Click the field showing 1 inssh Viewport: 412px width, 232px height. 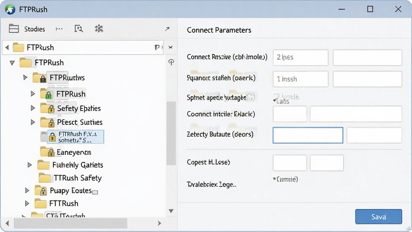pyautogui.click(x=301, y=79)
